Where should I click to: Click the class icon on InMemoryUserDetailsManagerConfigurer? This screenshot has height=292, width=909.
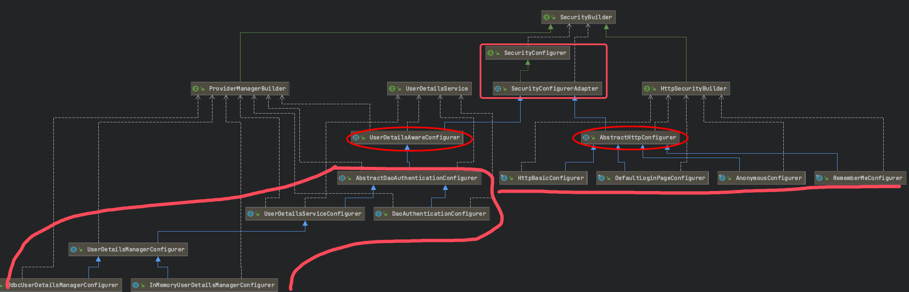click(x=136, y=285)
